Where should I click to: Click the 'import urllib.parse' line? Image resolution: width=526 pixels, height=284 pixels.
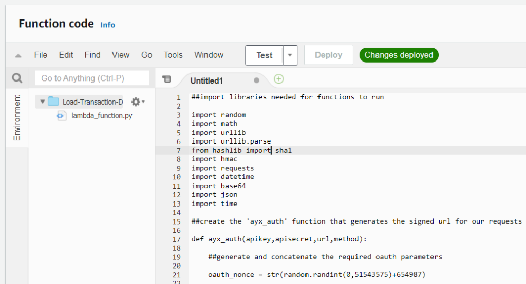(231, 141)
